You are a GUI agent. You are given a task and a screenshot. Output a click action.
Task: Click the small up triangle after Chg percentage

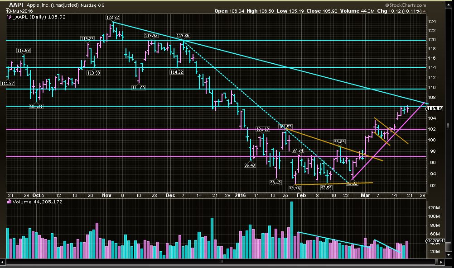425,11
